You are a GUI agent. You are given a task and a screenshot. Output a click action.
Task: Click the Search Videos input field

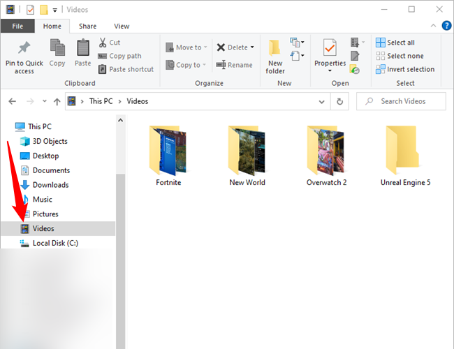point(401,101)
